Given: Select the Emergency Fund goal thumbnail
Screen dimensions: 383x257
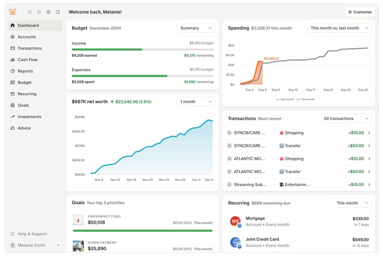Looking at the screenshot, I should [x=78, y=220].
